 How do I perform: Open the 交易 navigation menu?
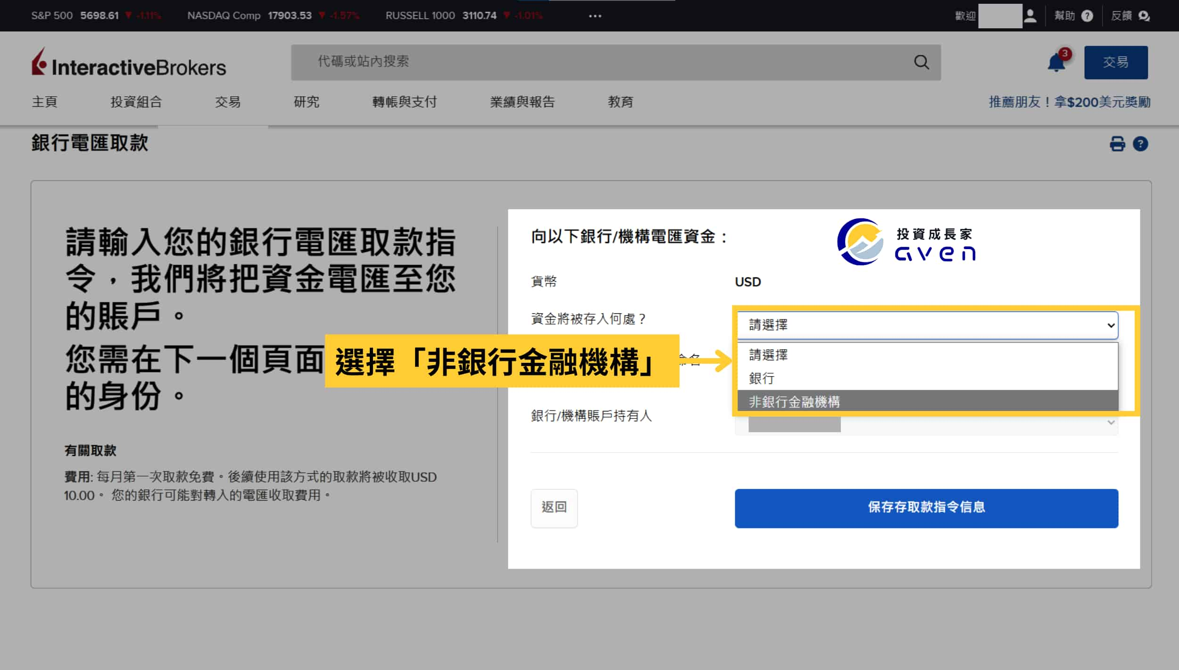click(x=228, y=102)
